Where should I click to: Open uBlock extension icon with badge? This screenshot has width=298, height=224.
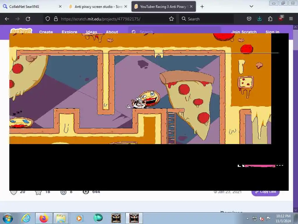click(x=281, y=18)
